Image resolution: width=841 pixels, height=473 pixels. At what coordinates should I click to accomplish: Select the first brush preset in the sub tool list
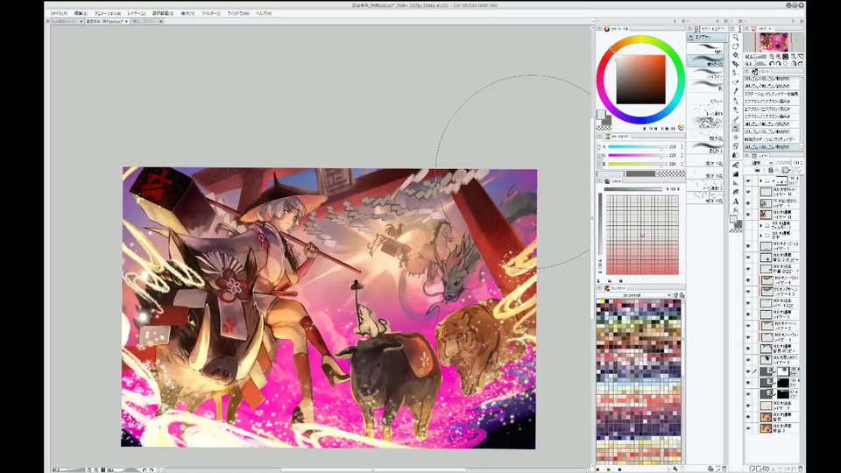(x=704, y=49)
